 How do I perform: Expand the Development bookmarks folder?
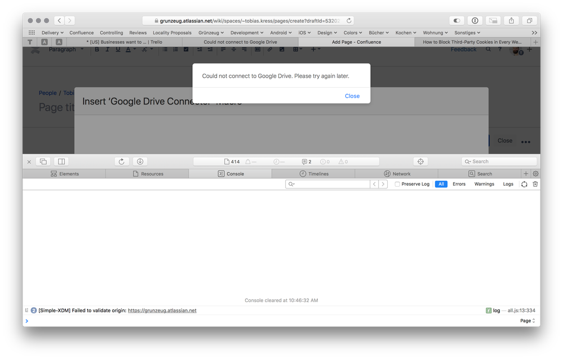pyautogui.click(x=247, y=33)
